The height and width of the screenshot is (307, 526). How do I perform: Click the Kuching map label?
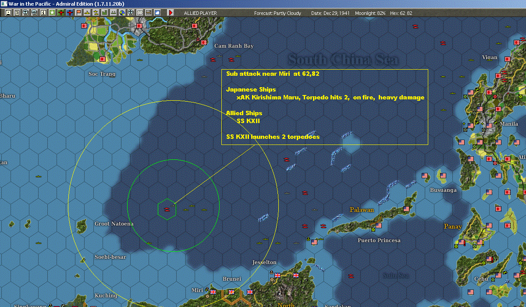[x=106, y=296]
